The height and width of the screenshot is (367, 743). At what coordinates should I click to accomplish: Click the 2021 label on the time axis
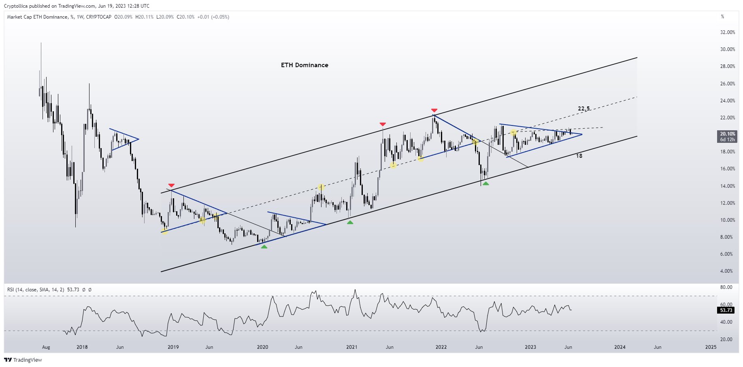352,347
